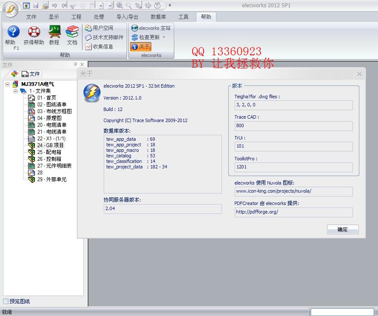
Task: Click 收集信息 chart item
Action: pos(99,46)
